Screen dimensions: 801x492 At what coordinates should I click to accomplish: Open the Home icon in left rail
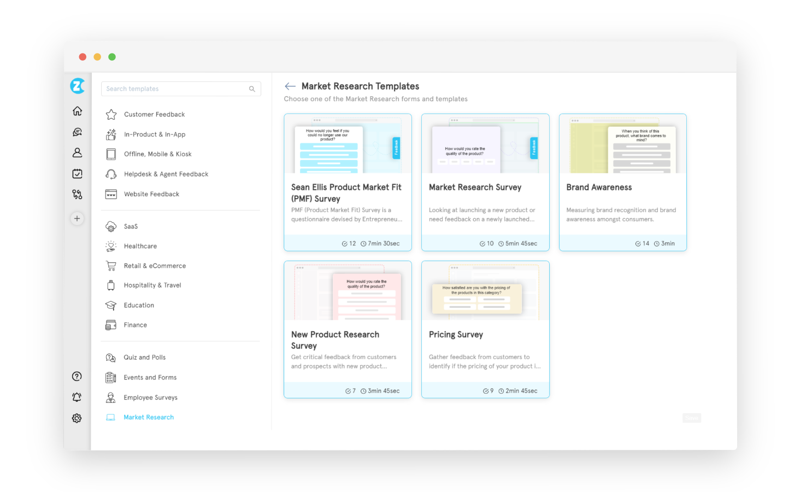coord(77,110)
